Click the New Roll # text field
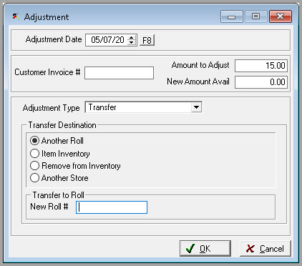The height and width of the screenshot is (266, 302). 112,207
